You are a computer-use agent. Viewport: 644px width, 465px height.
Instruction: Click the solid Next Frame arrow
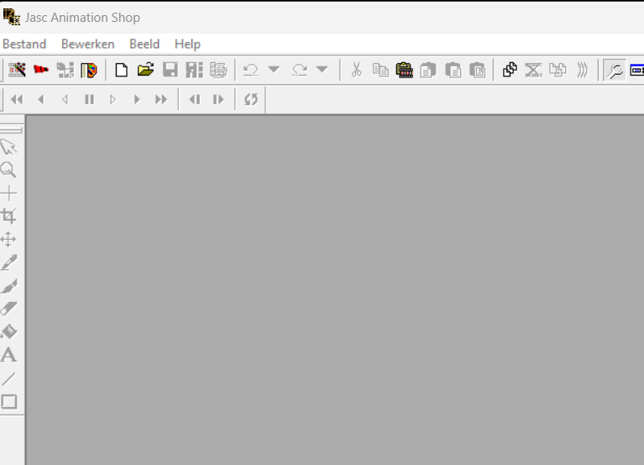tap(137, 99)
